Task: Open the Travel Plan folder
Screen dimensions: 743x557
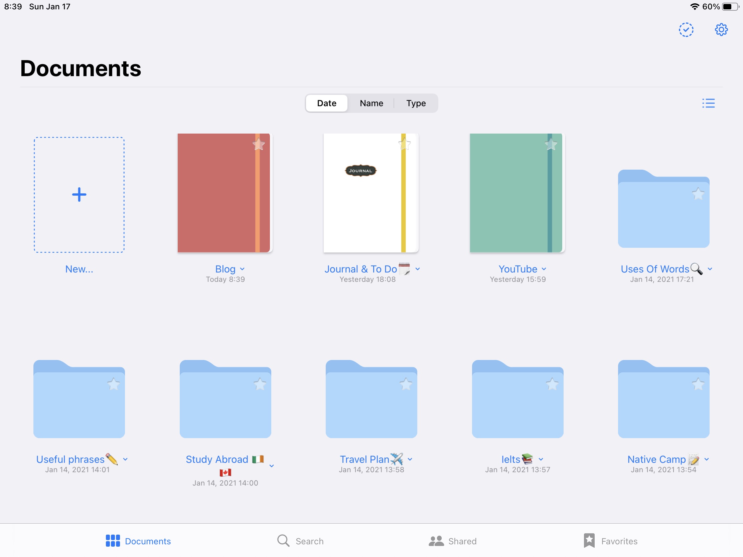Action: coord(371,399)
